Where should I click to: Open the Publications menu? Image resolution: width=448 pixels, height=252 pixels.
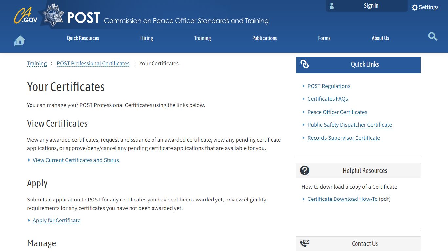(x=264, y=38)
